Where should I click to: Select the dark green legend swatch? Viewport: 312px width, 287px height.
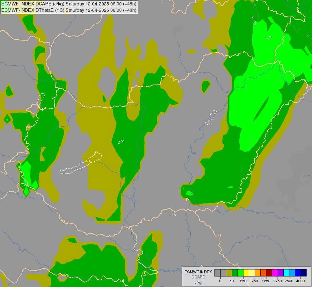235,273
